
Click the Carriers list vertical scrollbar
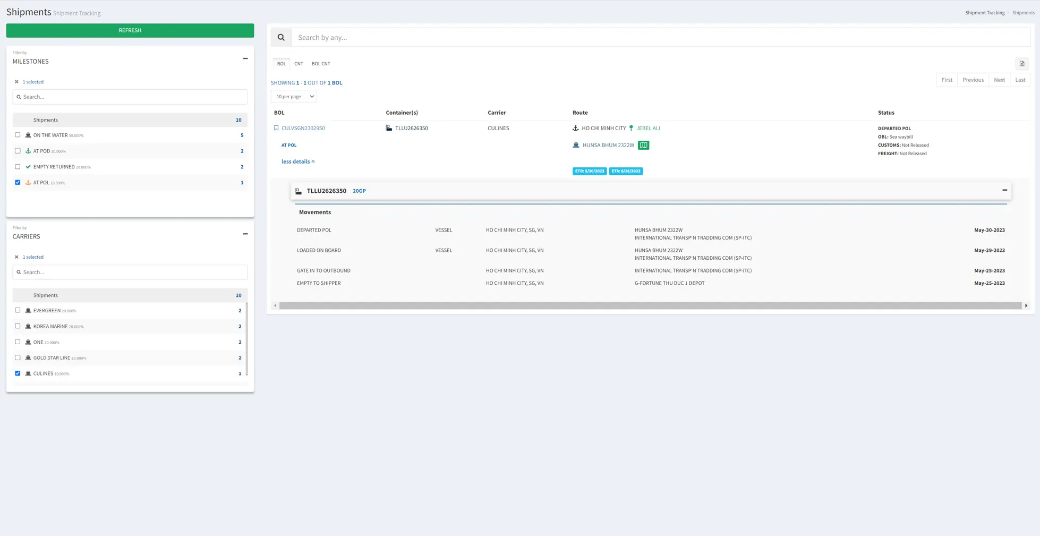pos(246,339)
